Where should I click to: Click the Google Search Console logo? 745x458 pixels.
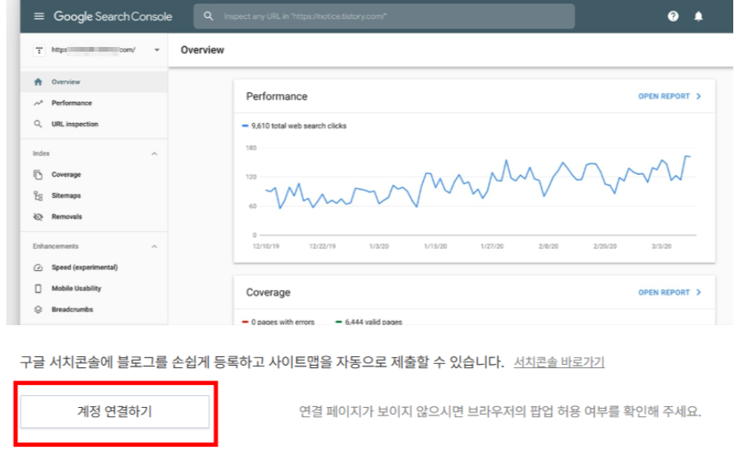coord(113,16)
